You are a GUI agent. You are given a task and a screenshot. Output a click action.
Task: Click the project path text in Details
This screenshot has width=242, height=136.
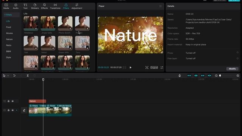208,21
